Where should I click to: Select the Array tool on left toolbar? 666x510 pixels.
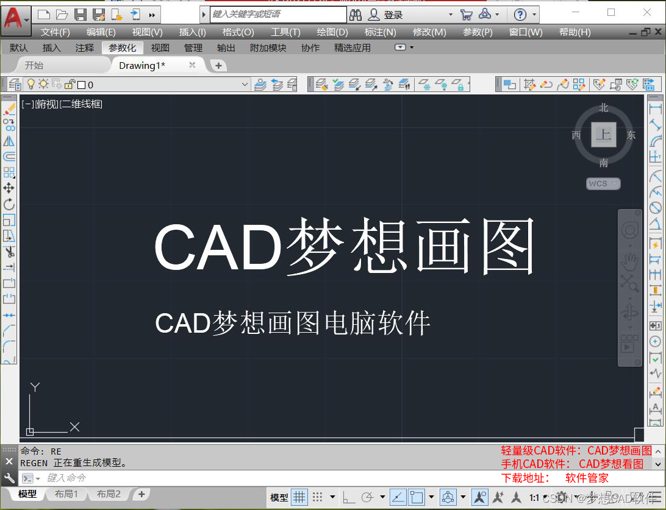9,172
